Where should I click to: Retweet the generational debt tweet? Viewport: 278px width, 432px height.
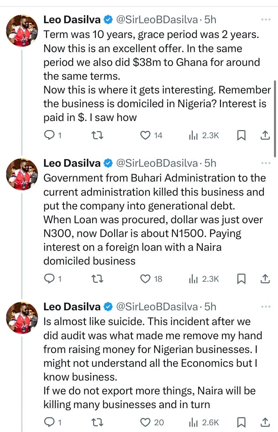point(98,279)
